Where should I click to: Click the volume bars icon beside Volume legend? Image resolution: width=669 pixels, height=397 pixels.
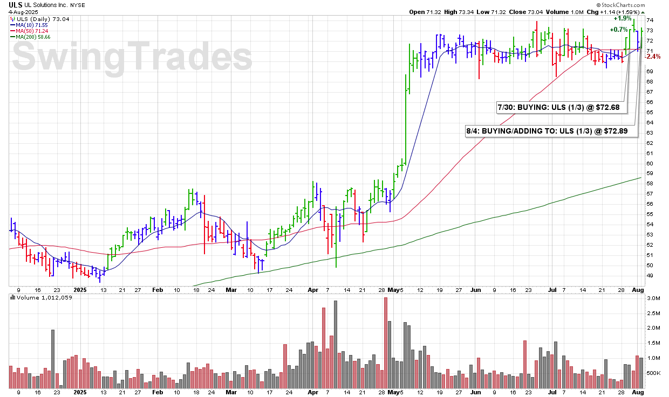13,297
